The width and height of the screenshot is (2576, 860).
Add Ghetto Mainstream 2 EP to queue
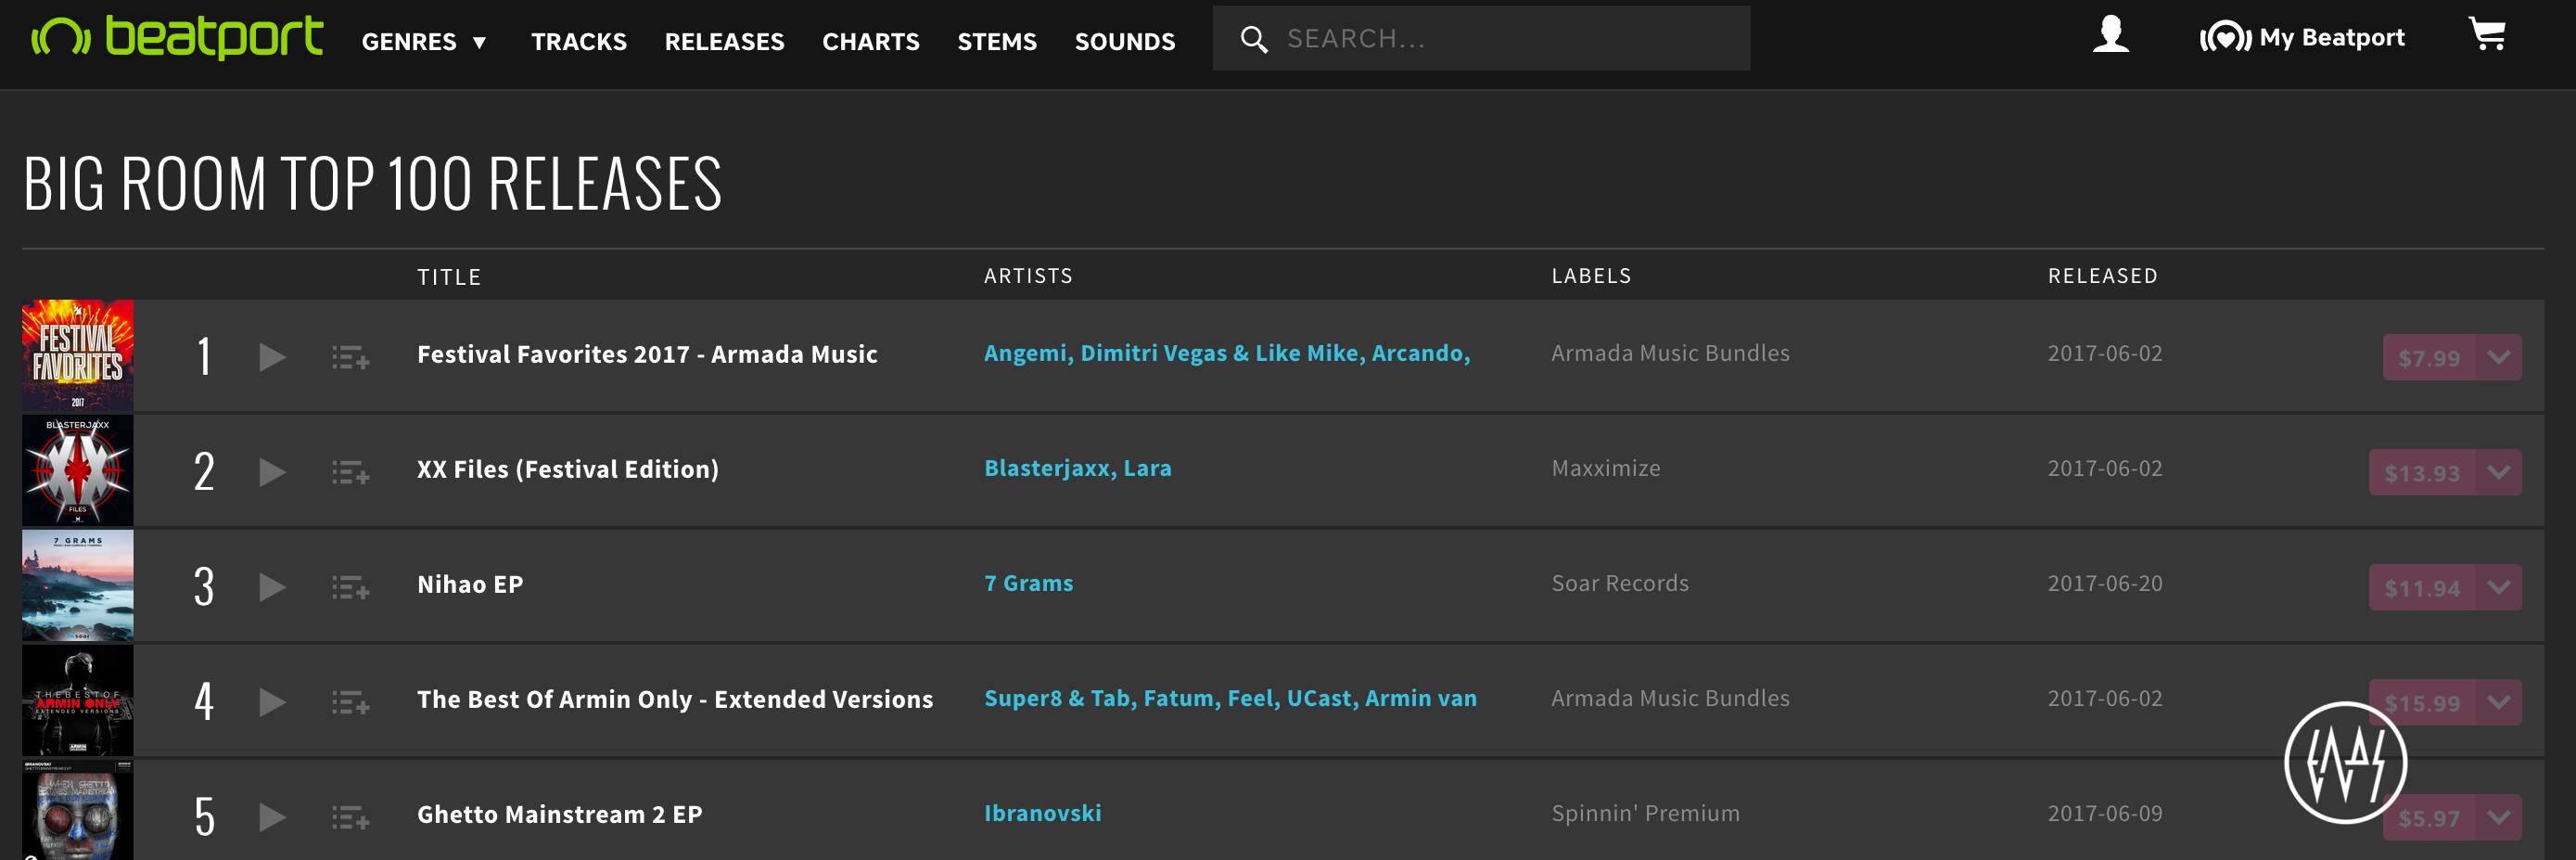[x=350, y=817]
